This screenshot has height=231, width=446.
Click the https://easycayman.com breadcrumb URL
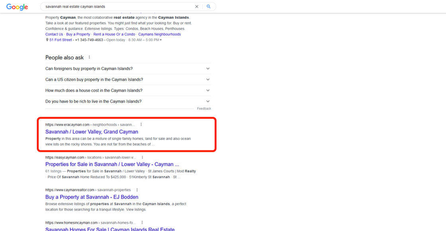tap(65, 157)
